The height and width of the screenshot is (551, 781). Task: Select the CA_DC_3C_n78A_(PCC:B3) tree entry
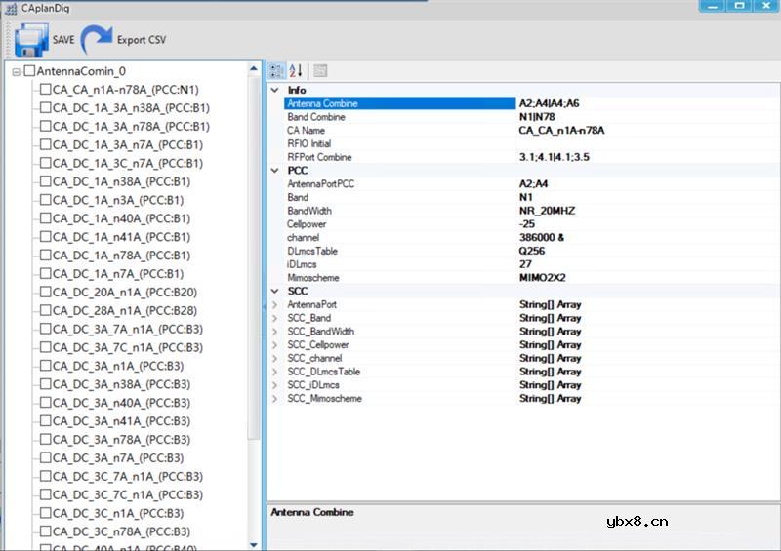tap(123, 531)
